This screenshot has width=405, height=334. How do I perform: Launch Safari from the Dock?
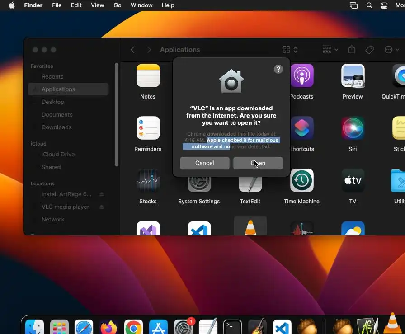click(x=84, y=327)
